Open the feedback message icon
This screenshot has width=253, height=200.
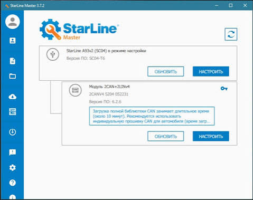point(13,153)
